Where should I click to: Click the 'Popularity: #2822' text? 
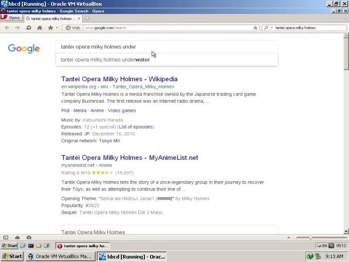(80, 205)
